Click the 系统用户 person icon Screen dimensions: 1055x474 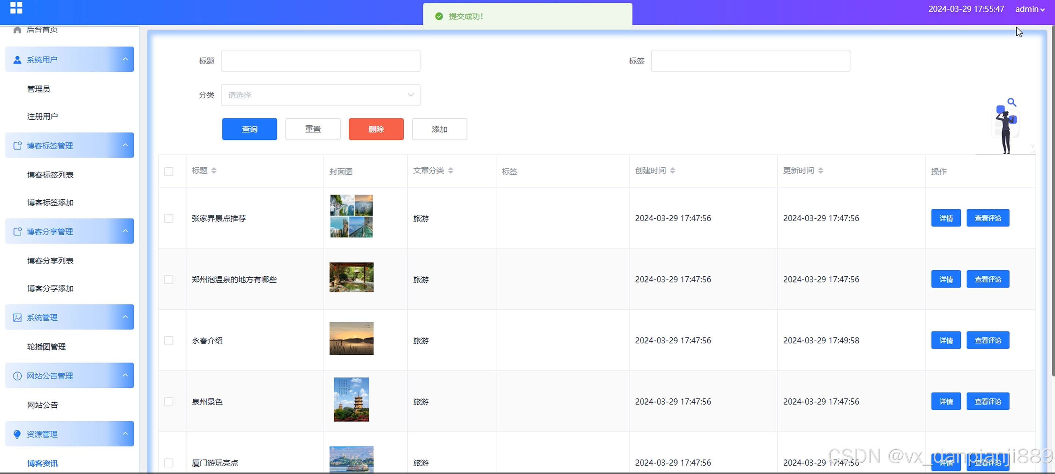coord(17,60)
